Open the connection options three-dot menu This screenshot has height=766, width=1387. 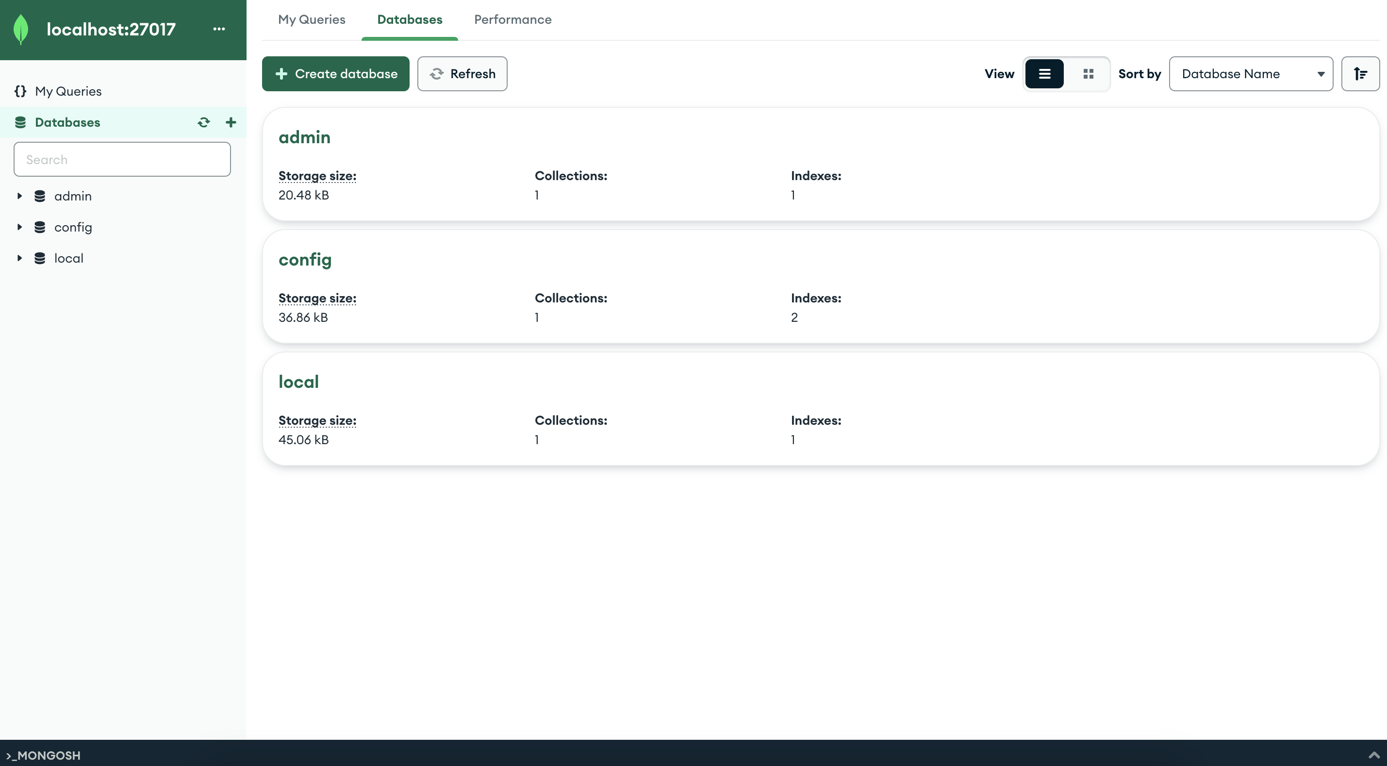click(218, 29)
